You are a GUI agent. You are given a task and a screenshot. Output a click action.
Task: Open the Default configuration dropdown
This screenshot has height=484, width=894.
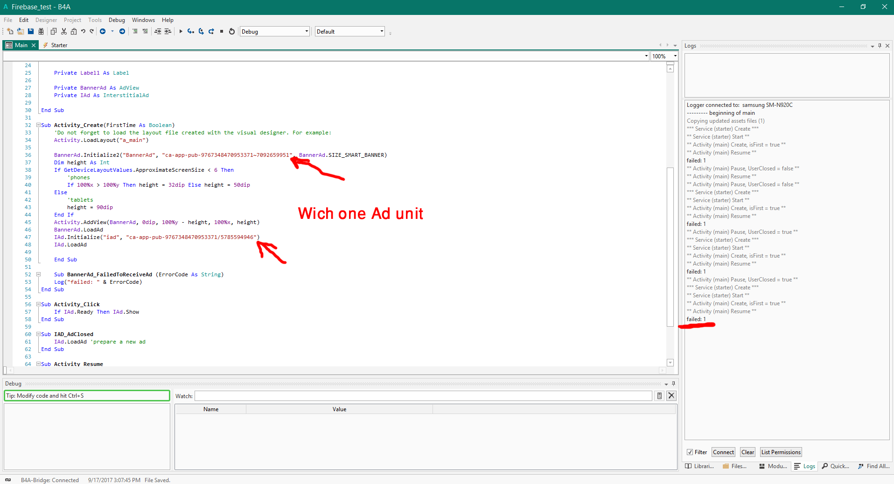pyautogui.click(x=381, y=31)
